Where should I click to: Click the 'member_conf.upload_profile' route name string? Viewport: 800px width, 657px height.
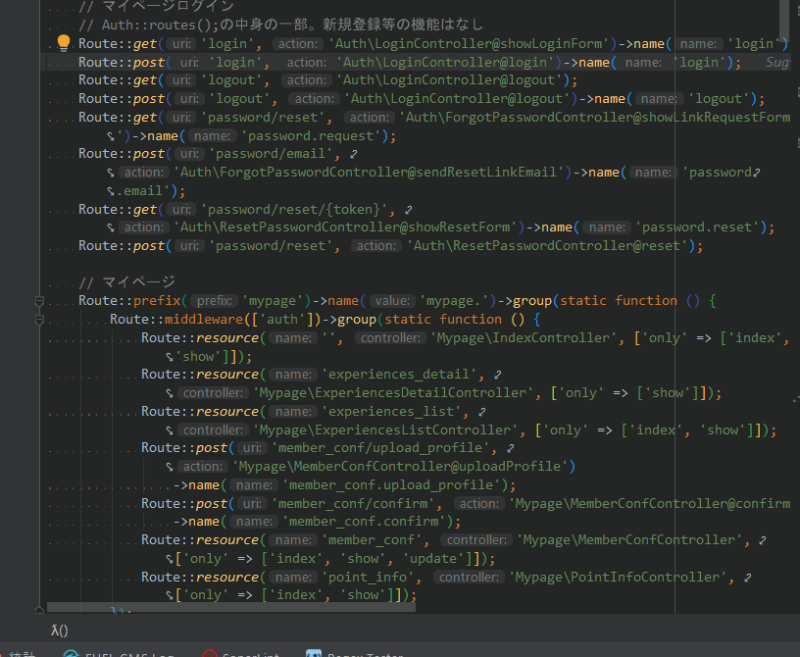(x=392, y=485)
